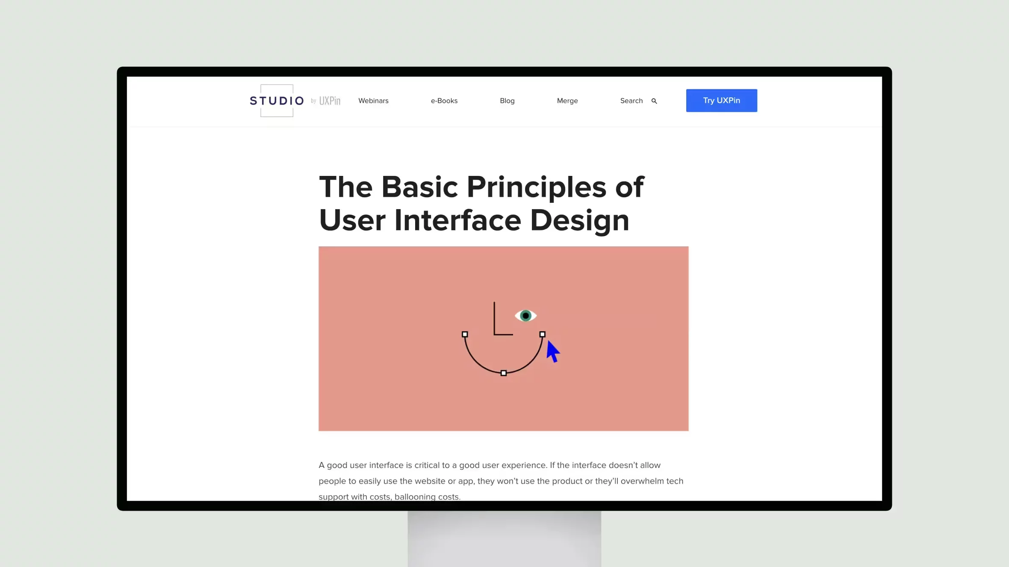Open the Webinars navigation menu item
Image resolution: width=1009 pixels, height=567 pixels.
(x=373, y=100)
